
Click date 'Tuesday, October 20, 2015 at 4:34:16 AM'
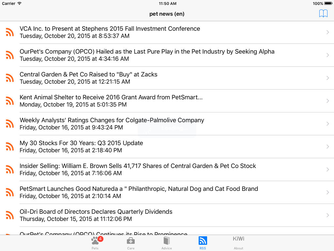pyautogui.click(x=74, y=59)
